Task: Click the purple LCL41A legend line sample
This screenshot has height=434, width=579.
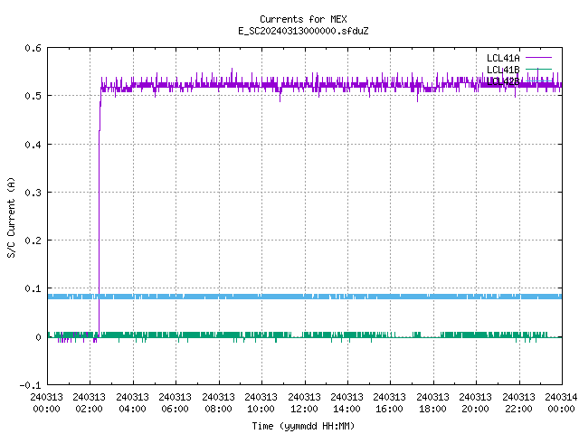Action: [x=538, y=58]
